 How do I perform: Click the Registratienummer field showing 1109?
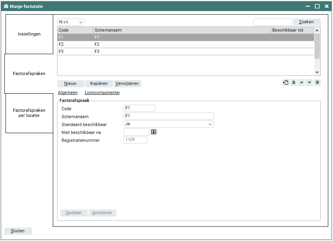pyautogui.click(x=136, y=140)
